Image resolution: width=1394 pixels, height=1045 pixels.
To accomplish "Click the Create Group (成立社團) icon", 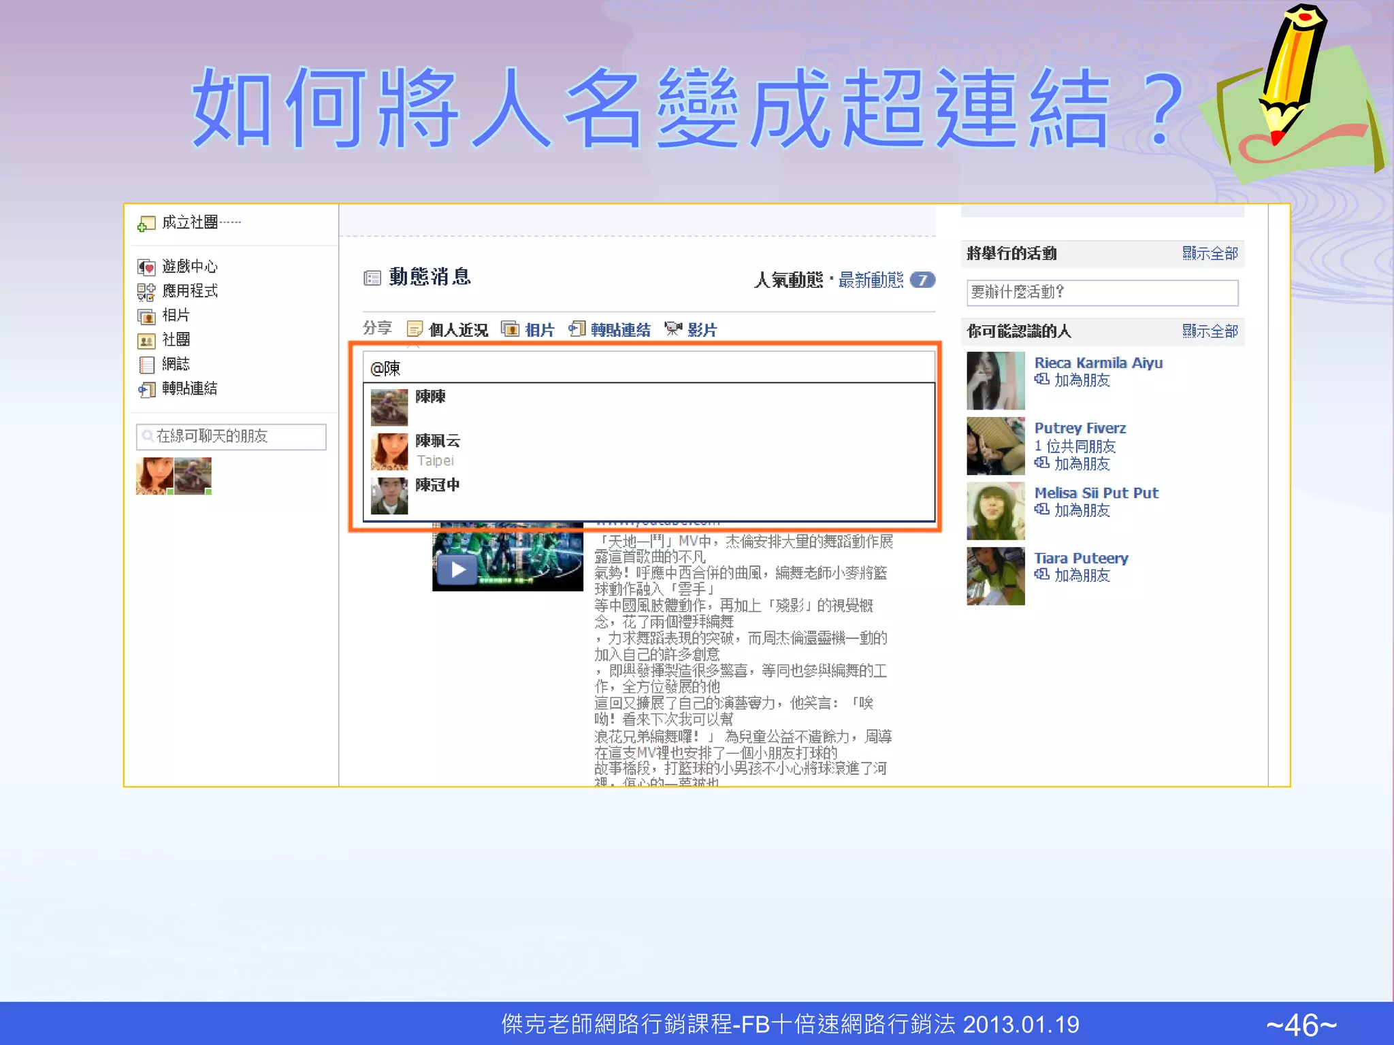I will point(146,224).
